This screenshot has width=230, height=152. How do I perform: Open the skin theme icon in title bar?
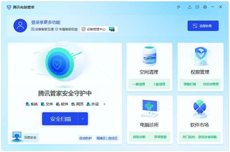(178, 7)
